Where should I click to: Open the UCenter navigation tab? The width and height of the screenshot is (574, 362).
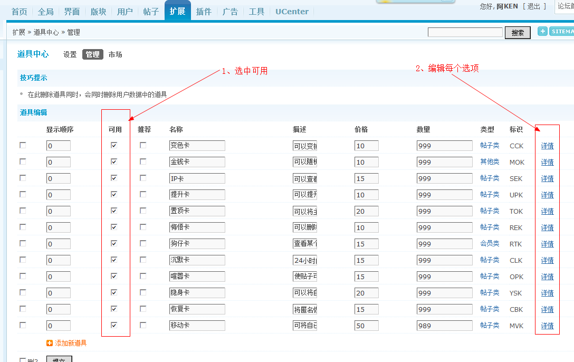pyautogui.click(x=292, y=12)
